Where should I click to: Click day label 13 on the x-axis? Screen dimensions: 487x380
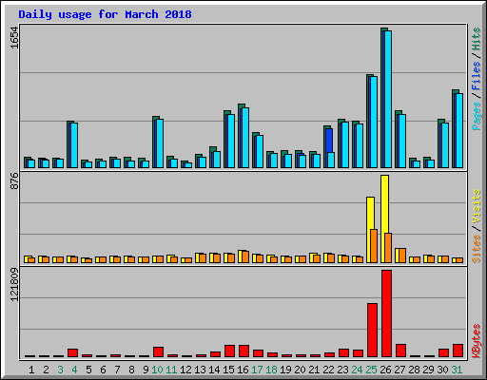tap(200, 370)
